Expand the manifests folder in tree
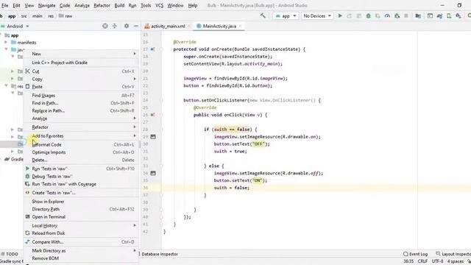The height and width of the screenshot is (265, 471). click(6, 43)
